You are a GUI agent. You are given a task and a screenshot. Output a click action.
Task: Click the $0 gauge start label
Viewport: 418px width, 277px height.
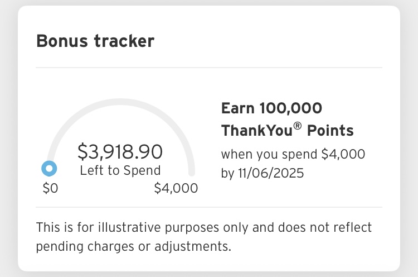pos(50,188)
